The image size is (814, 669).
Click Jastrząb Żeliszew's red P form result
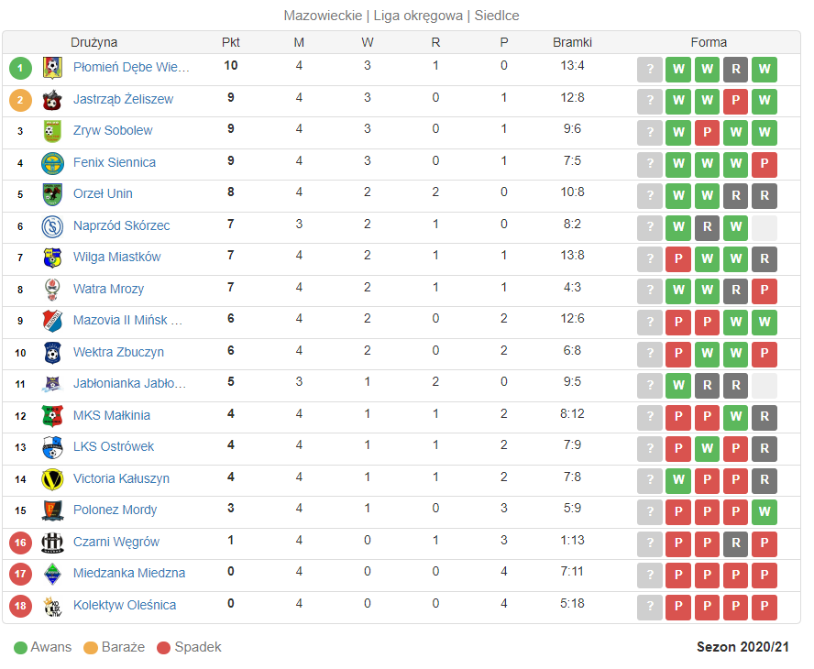(735, 100)
